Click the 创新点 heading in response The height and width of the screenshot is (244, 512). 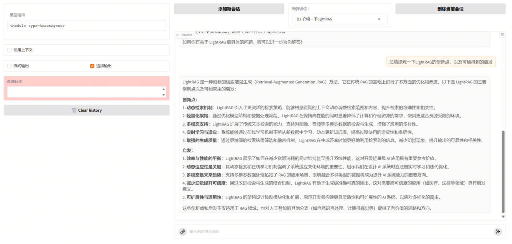click(190, 100)
